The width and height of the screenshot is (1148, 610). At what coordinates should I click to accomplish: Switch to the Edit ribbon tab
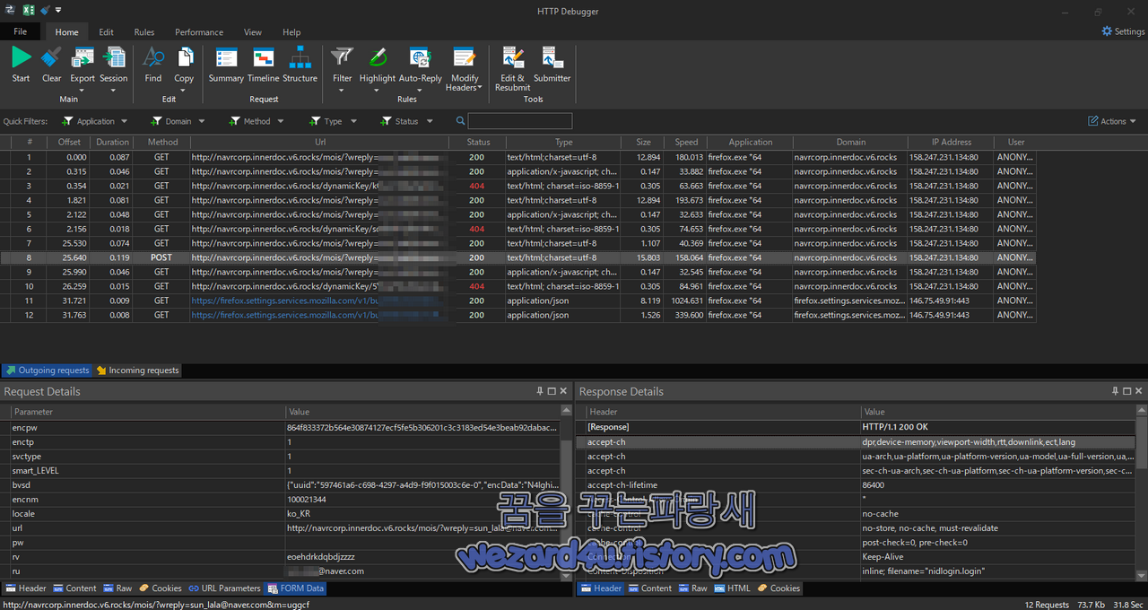click(x=106, y=32)
